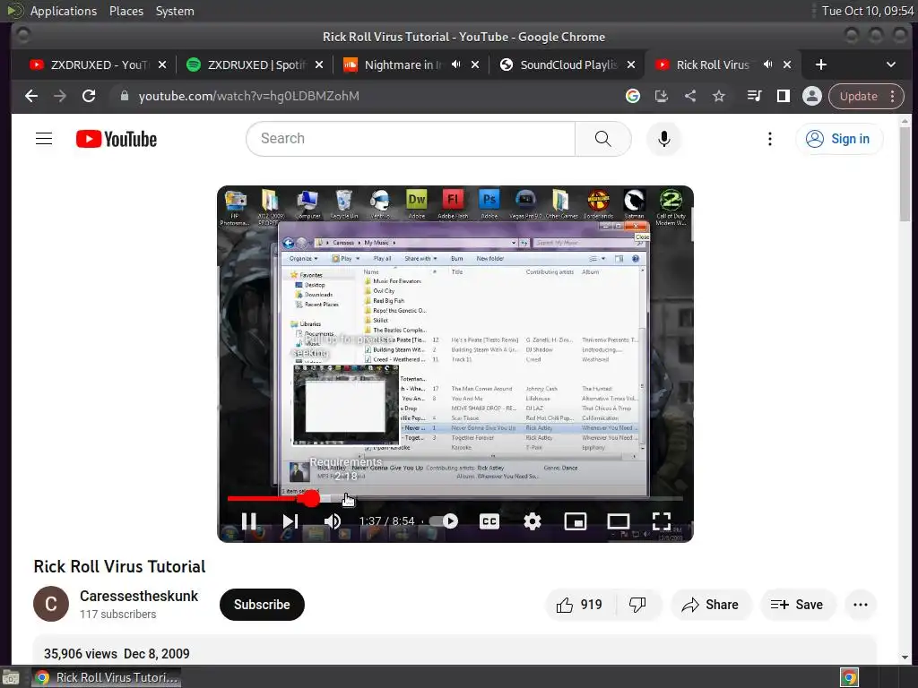This screenshot has width=918, height=688.
Task: Click Rick Roll Virus taskbar window button
Action: pos(106,677)
